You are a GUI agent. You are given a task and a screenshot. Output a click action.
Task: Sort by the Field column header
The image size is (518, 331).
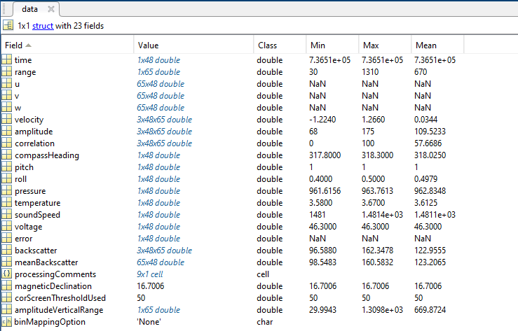pyautogui.click(x=67, y=45)
